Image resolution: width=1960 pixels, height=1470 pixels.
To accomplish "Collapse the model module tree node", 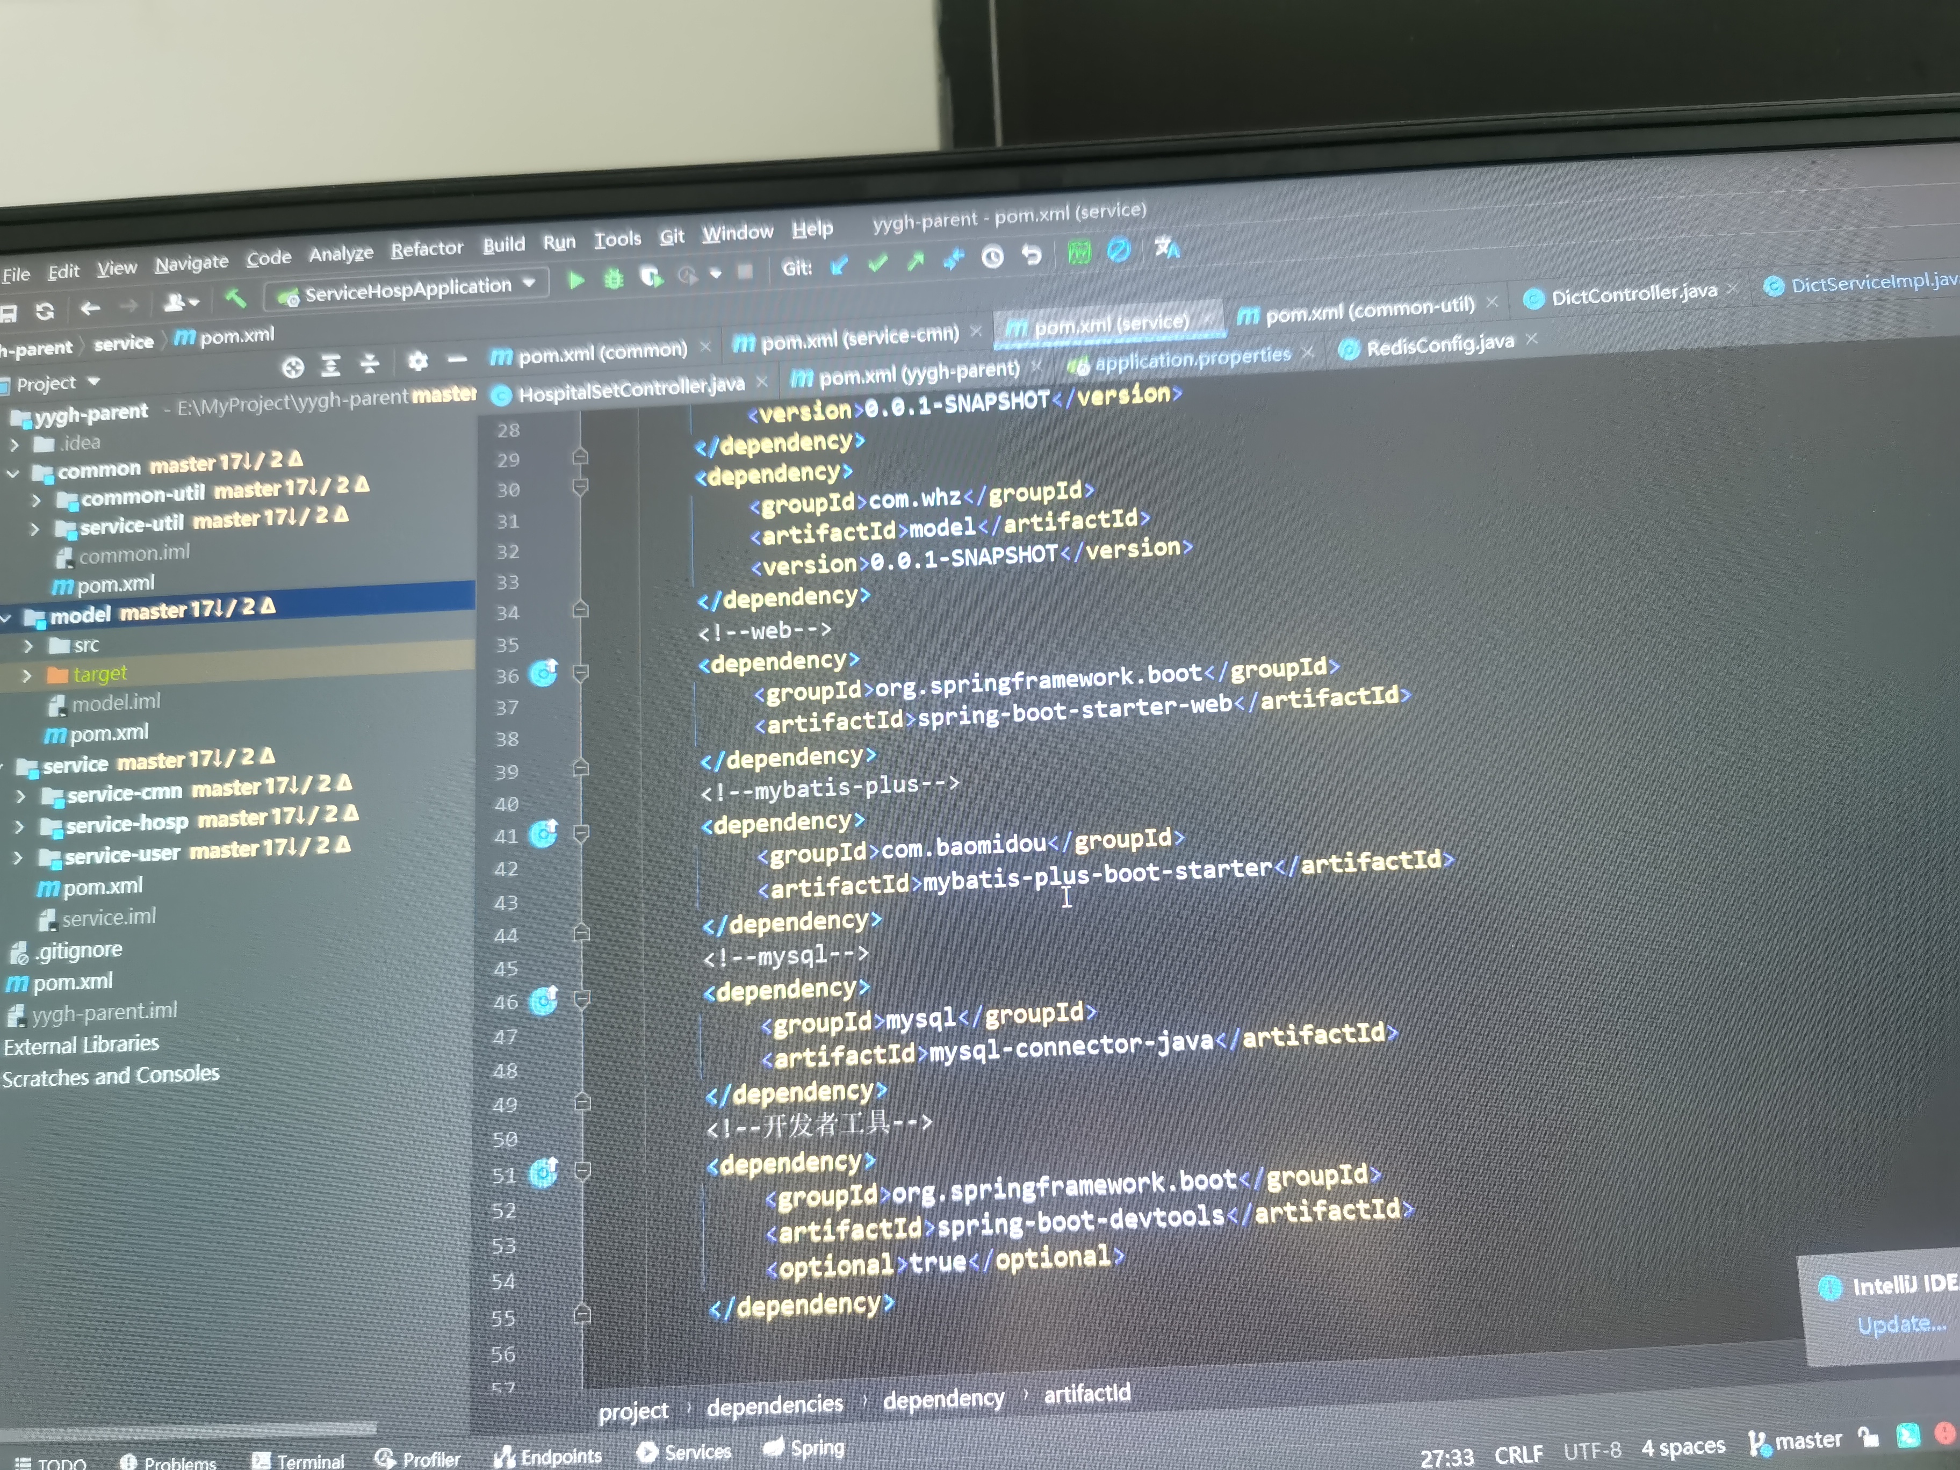I will tap(7, 617).
